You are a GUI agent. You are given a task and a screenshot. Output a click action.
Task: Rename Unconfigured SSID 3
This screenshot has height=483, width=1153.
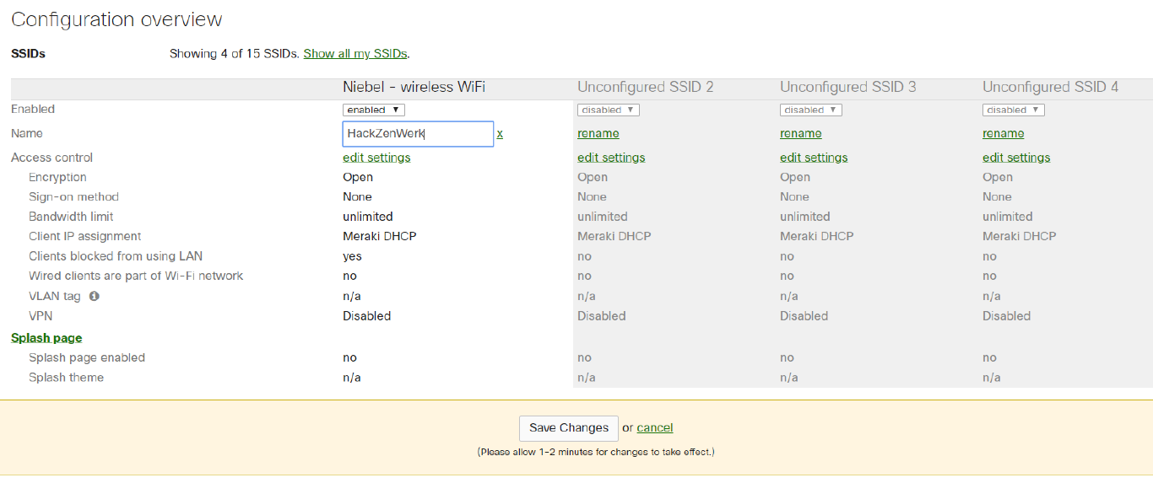click(800, 133)
